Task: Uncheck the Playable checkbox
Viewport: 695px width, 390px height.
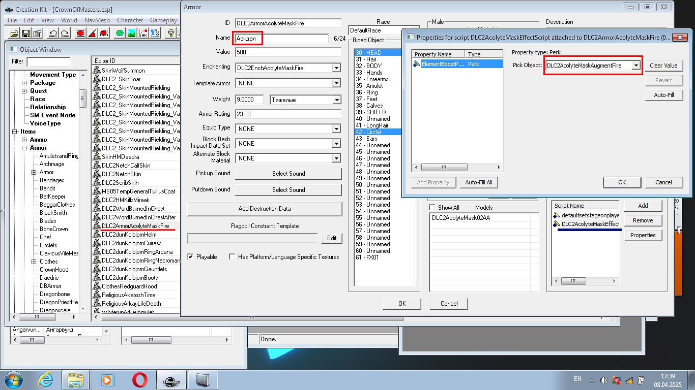Action: click(x=191, y=257)
